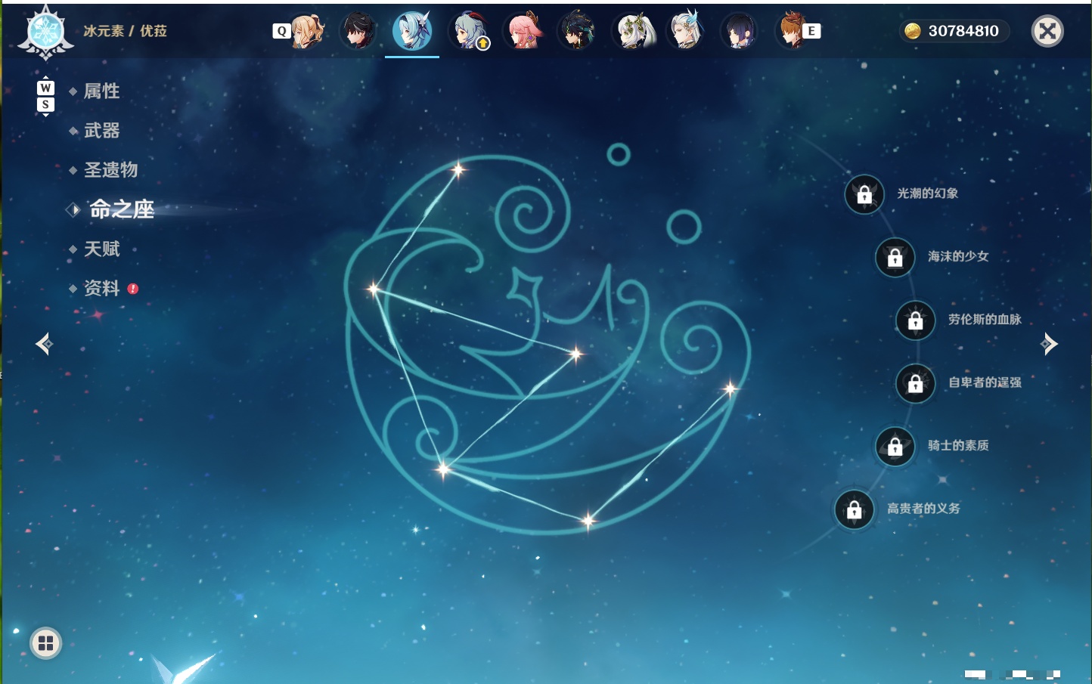This screenshot has height=684, width=1092.
Task: Go to previous character with left arrow
Action: pos(44,344)
